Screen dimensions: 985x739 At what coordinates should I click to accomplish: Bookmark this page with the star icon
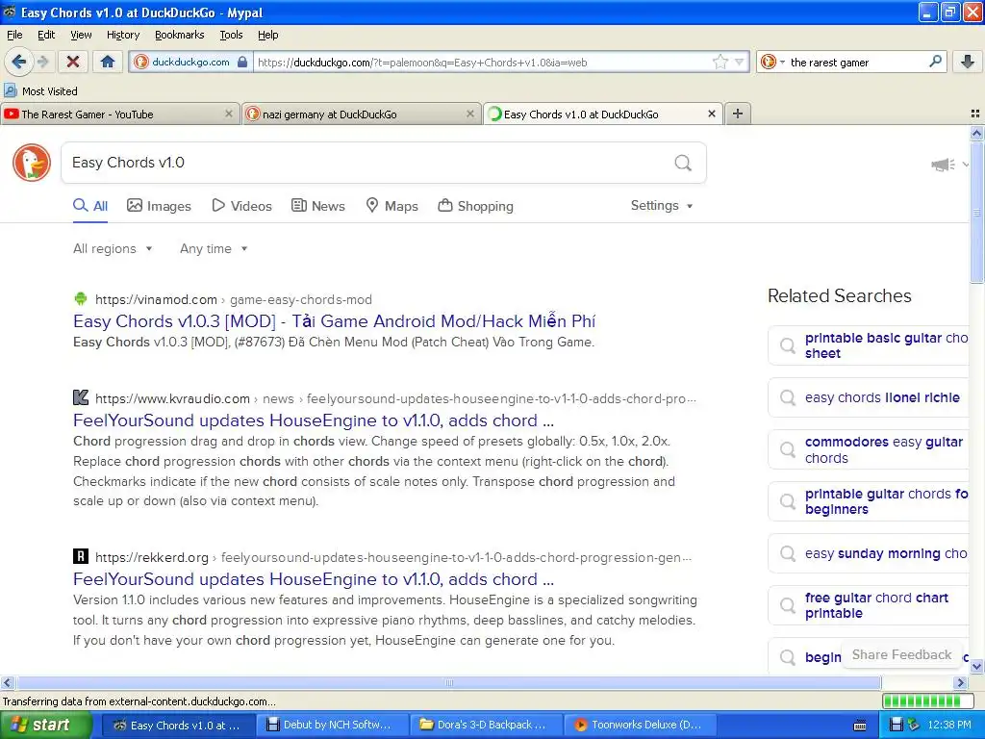[720, 62]
